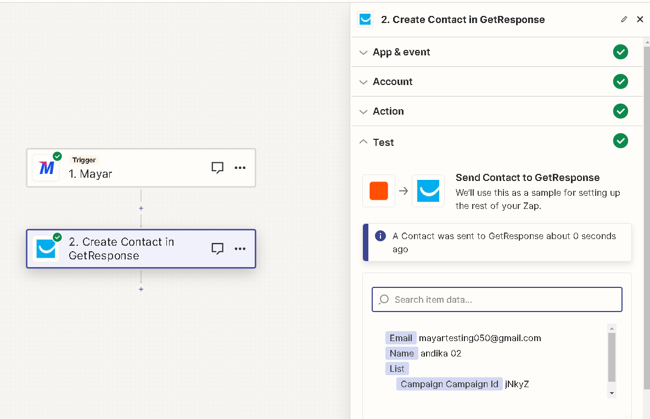Image resolution: width=650 pixels, height=419 pixels.
Task: Collapse the Test section
Action: pos(497,142)
